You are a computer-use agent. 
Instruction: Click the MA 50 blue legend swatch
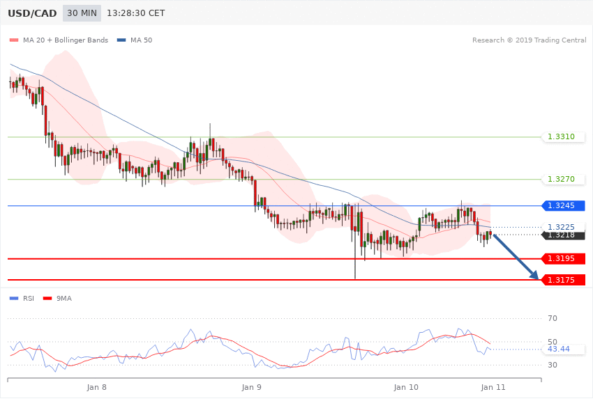click(121, 40)
